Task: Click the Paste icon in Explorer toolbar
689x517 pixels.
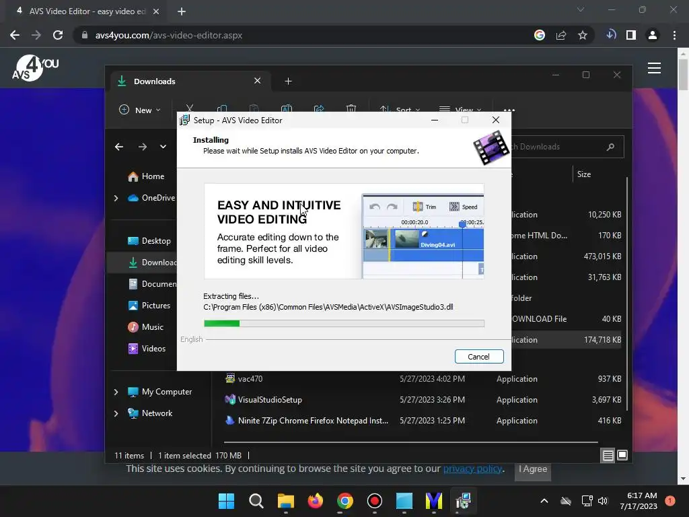Action: point(254,109)
